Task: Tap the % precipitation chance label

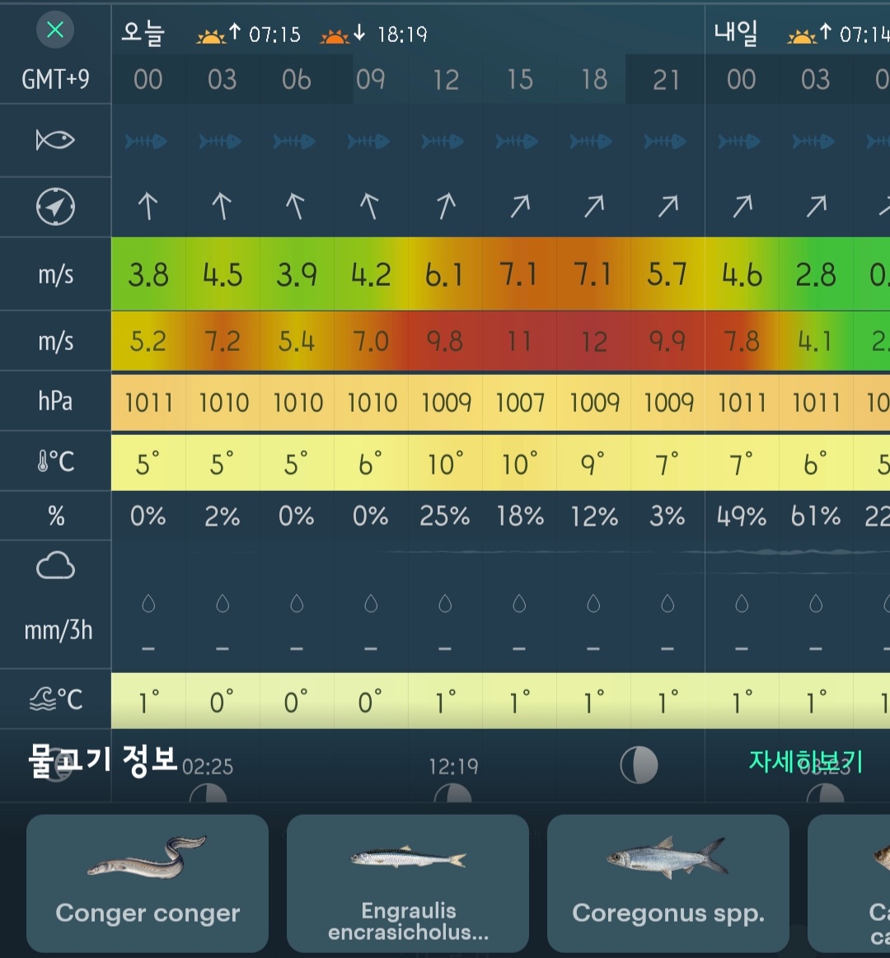Action: [56, 516]
